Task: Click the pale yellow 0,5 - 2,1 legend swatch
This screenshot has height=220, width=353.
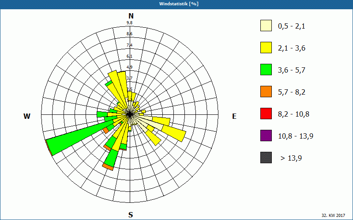Action: click(266, 26)
